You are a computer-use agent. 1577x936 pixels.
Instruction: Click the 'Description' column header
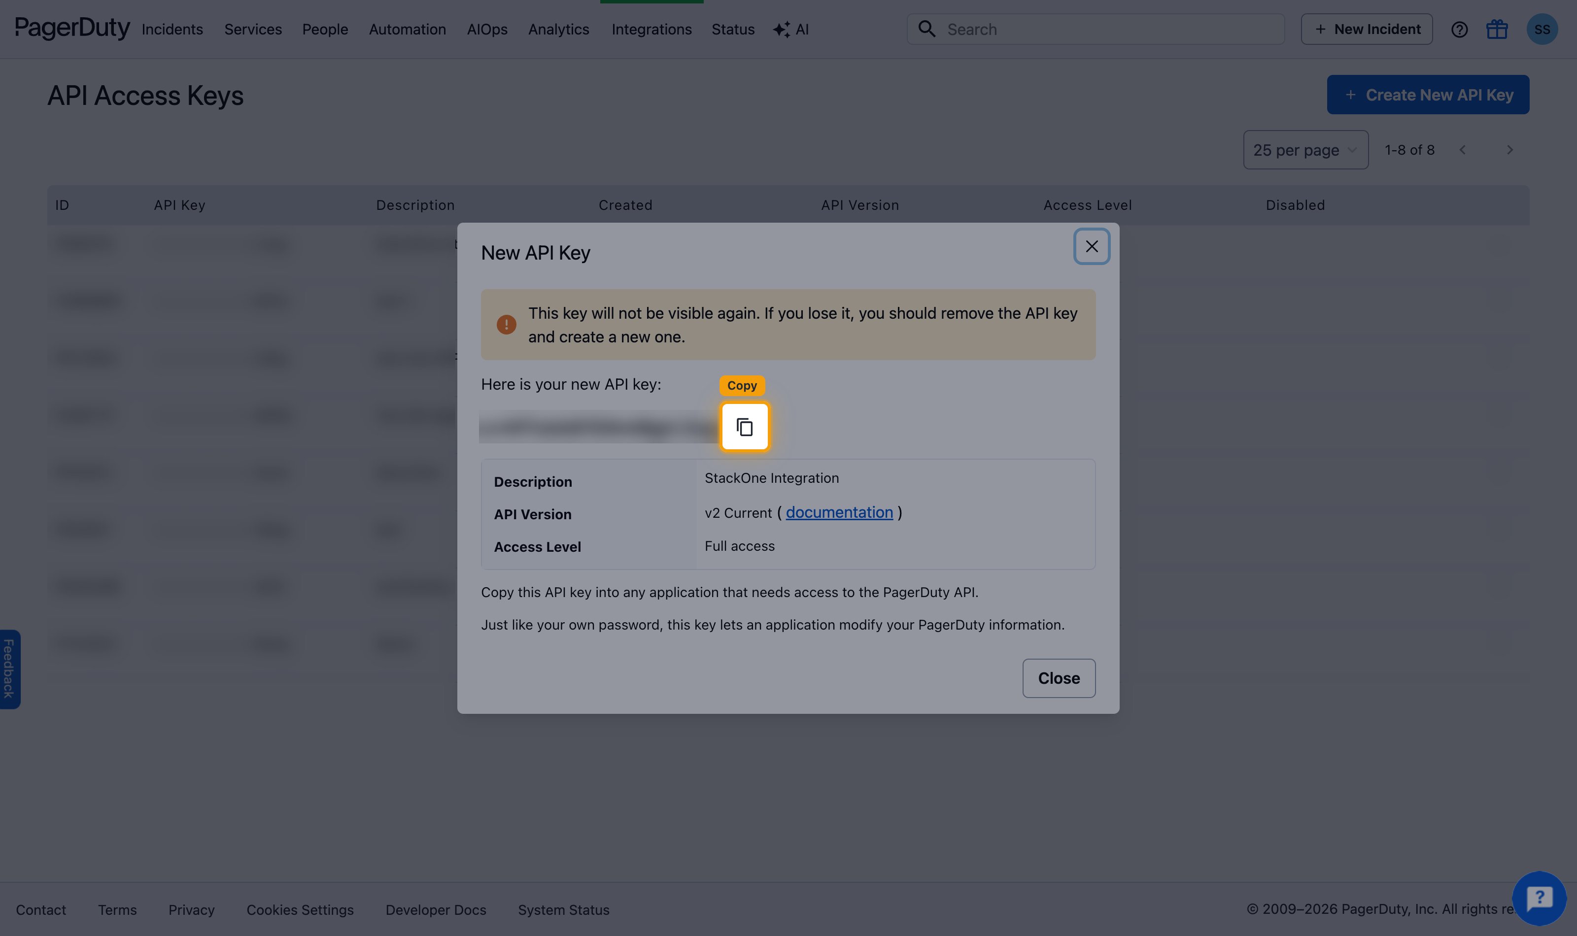pyautogui.click(x=415, y=205)
